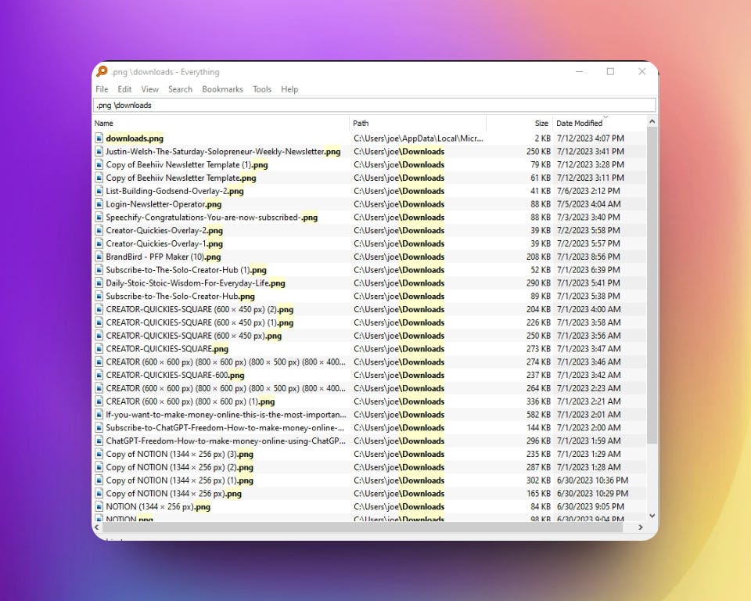Click icon for Speechify-Congratulations png file

[99, 218]
